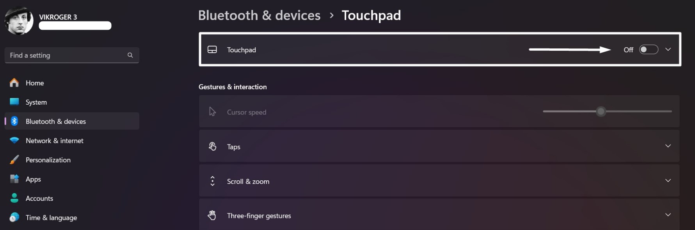This screenshot has height=230, width=695.
Task: Adjust the Cursor speed slider
Action: tap(601, 112)
